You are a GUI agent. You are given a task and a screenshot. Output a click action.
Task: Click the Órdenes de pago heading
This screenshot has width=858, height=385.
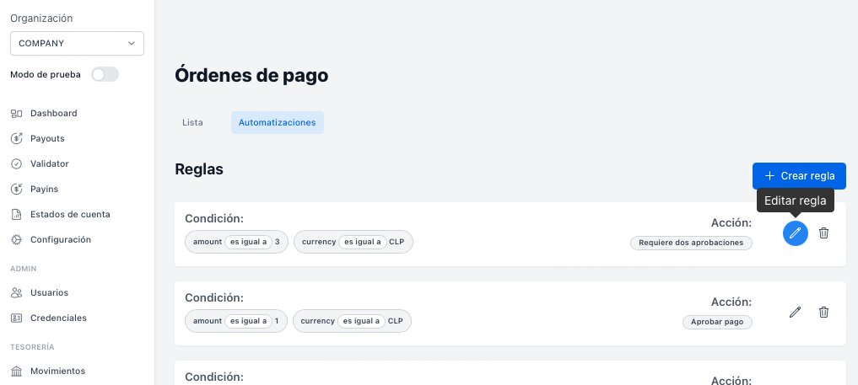[x=251, y=75]
